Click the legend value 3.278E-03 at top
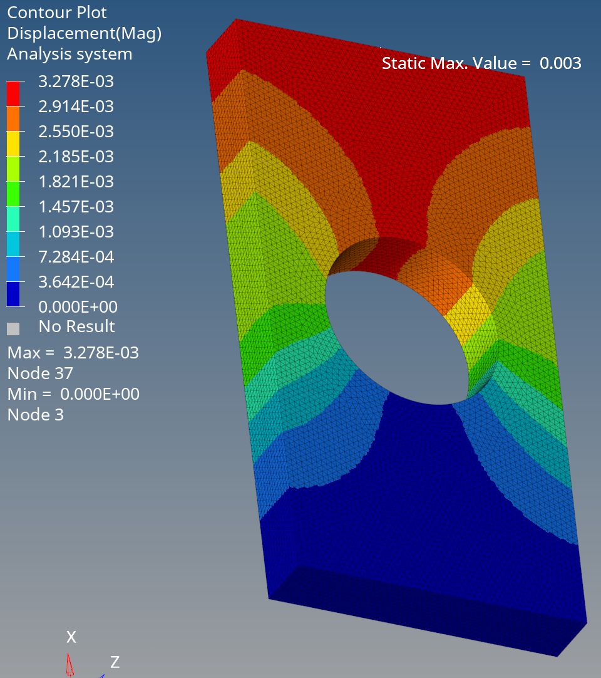601x678 pixels. [76, 81]
